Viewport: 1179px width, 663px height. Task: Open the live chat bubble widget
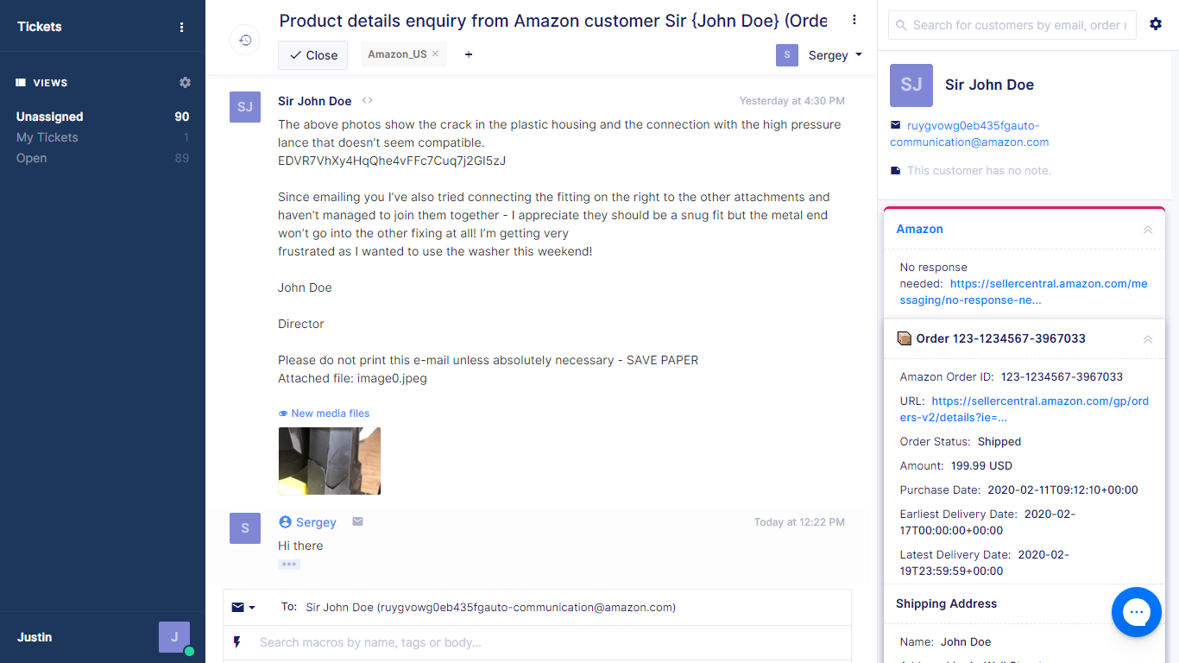pyautogui.click(x=1137, y=612)
